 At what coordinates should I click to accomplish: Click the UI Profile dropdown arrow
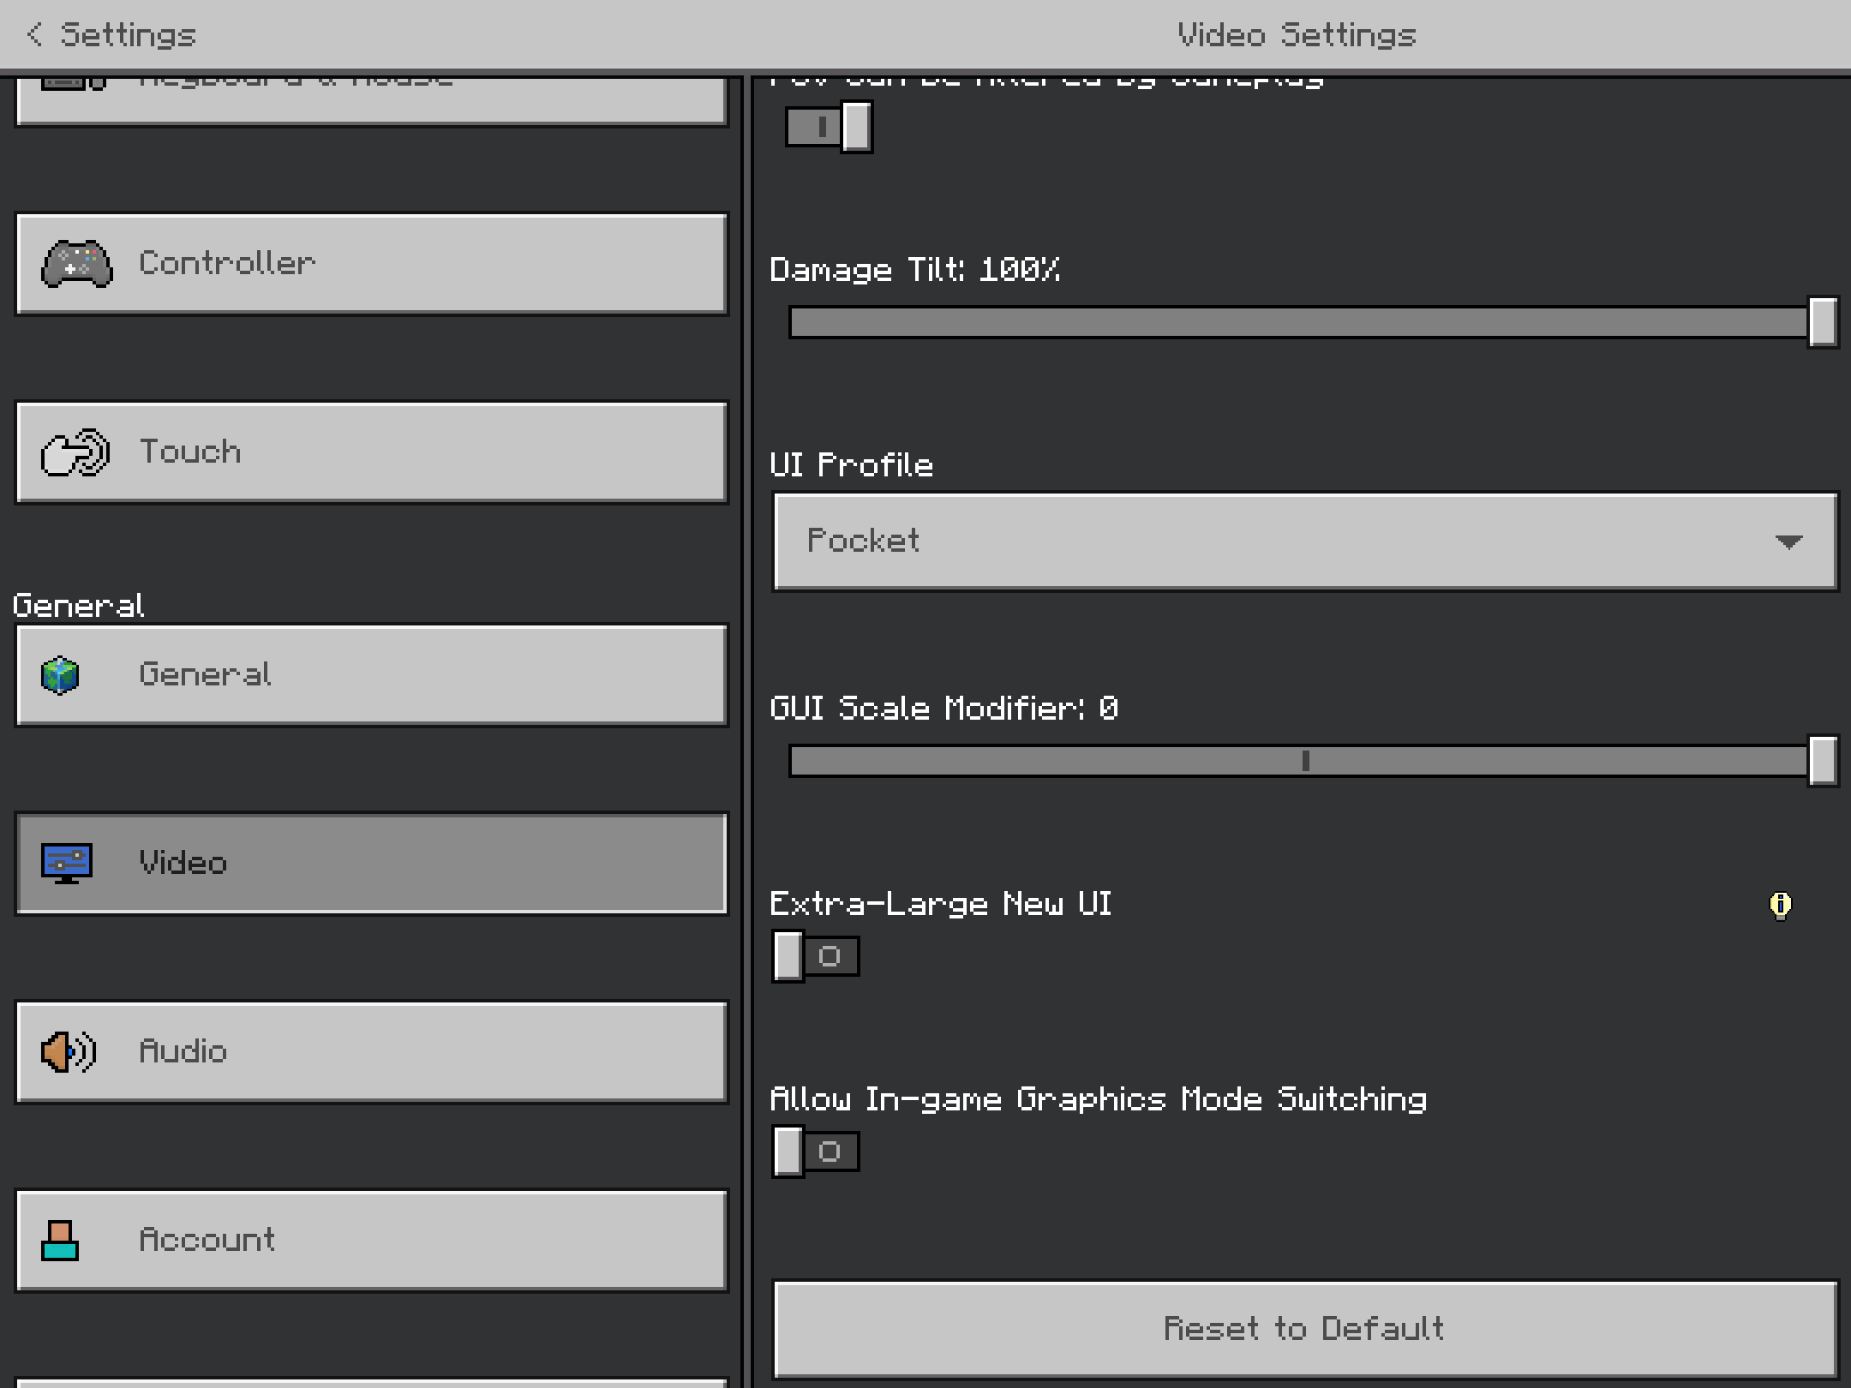pos(1788,541)
